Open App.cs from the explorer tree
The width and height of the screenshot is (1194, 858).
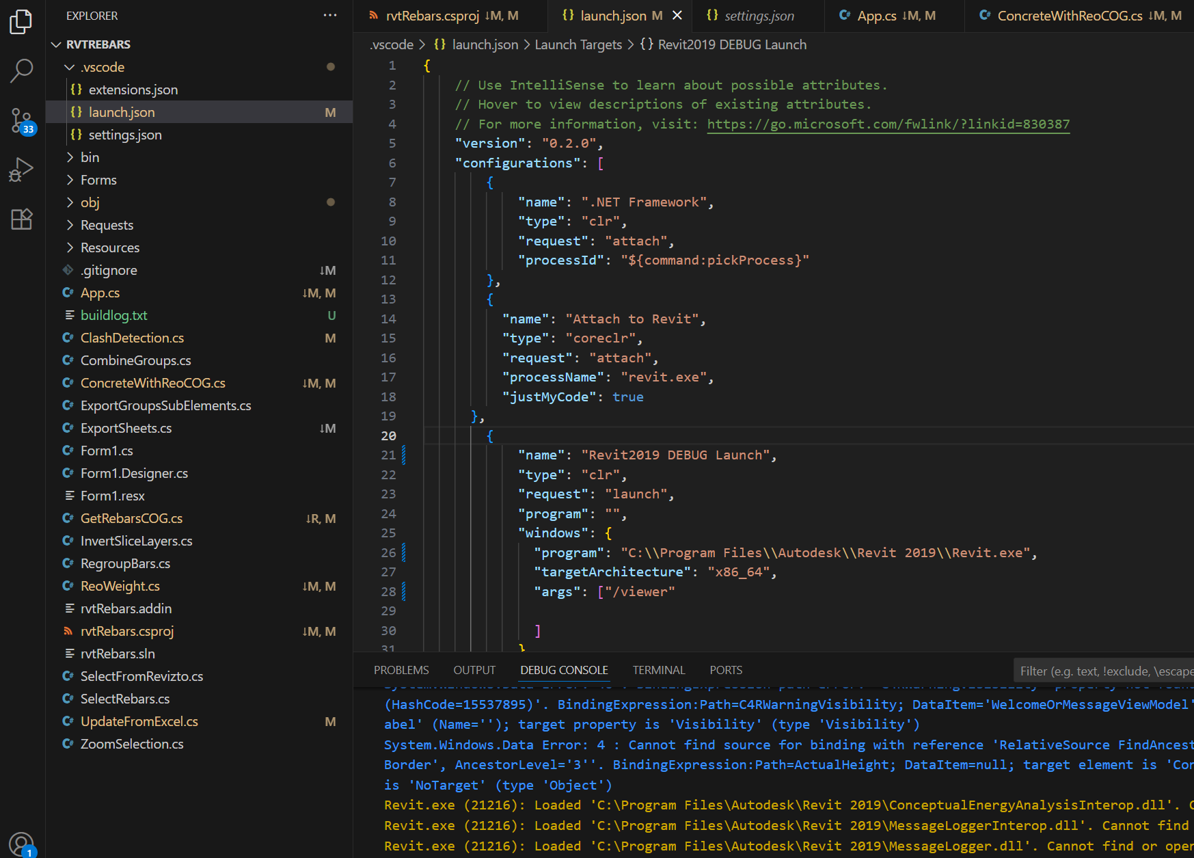[199, 293]
